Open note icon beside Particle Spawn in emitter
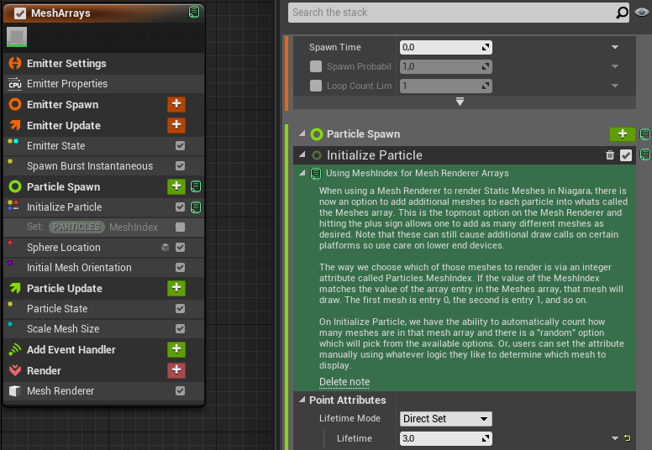Viewport: 652px width, 450px height. 196,186
